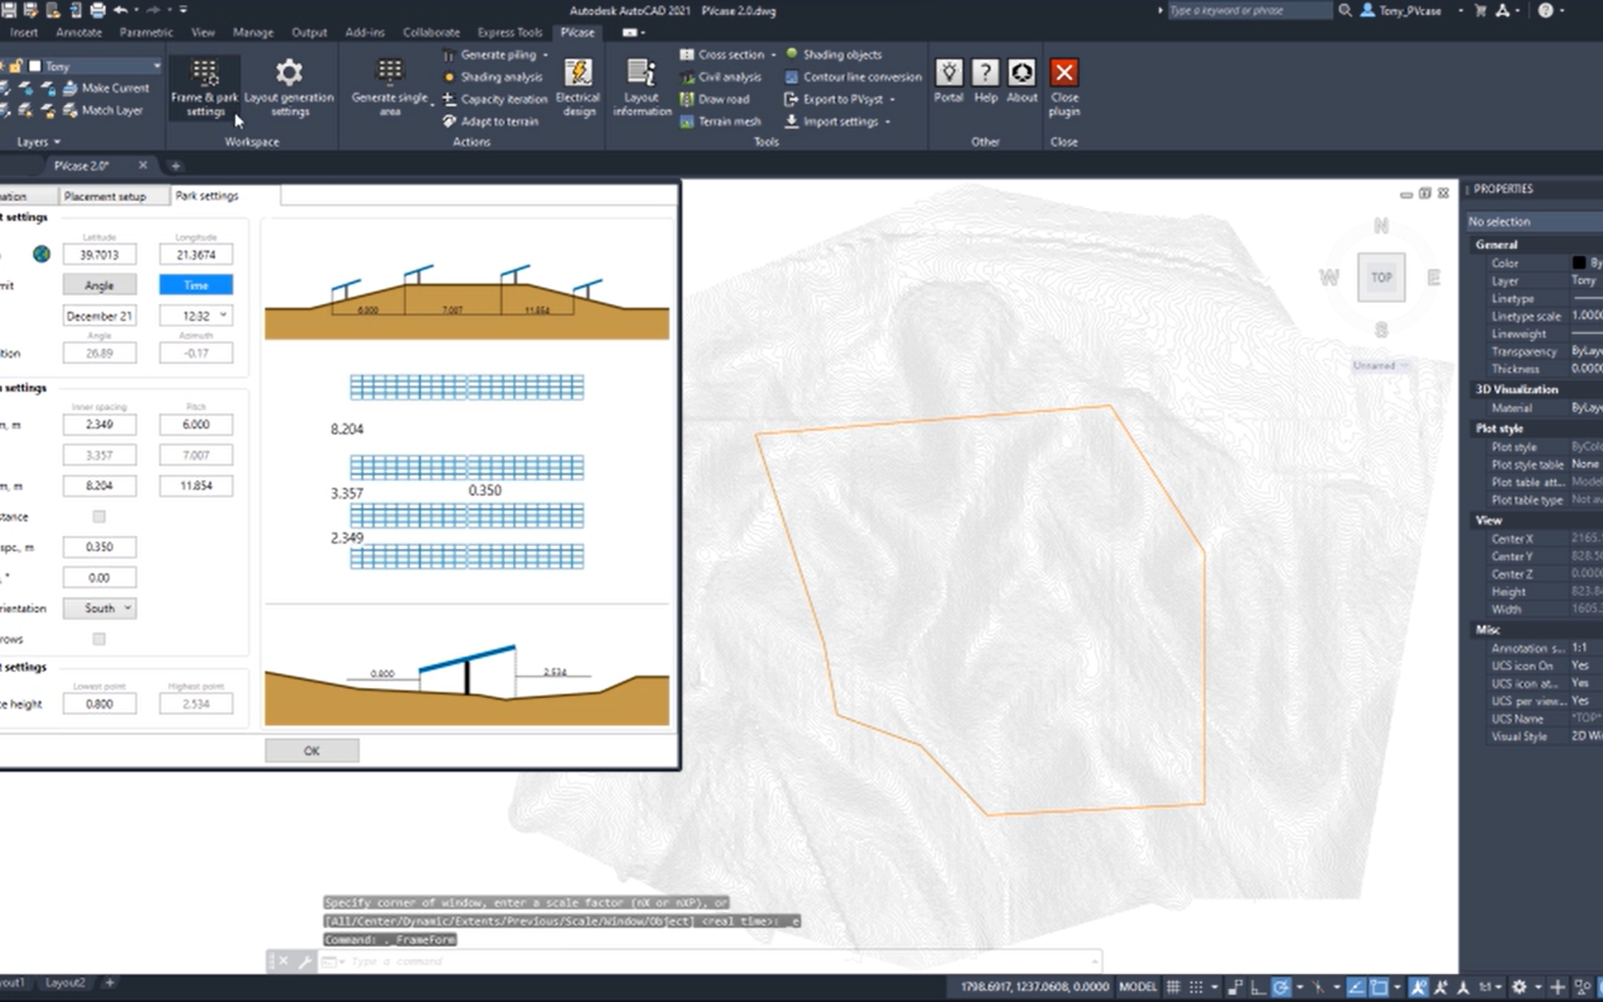Viewport: 1603px width, 1002px height.
Task: Switch to the Placement setup tab
Action: coord(113,195)
